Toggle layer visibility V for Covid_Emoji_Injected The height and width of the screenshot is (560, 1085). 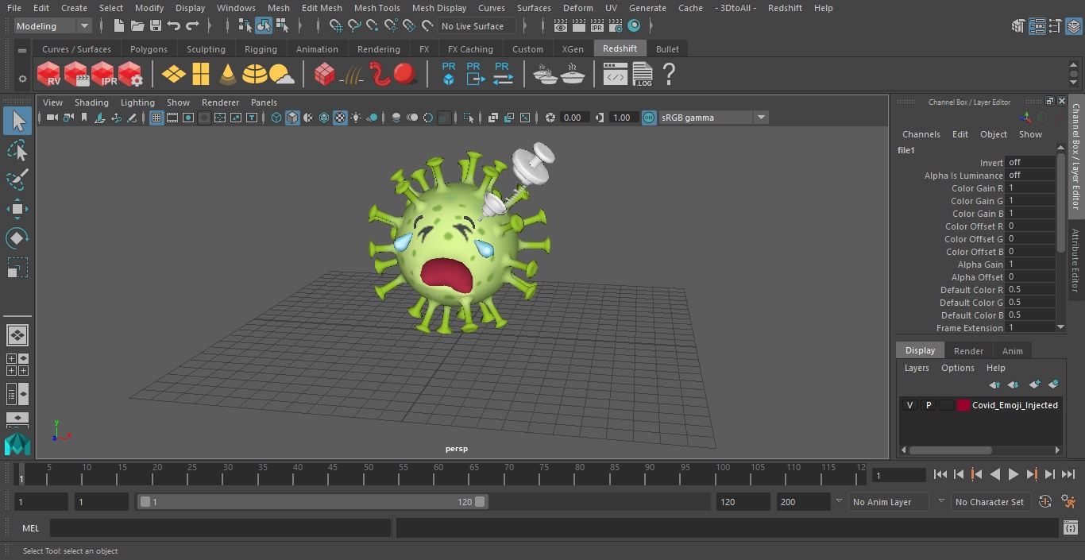(x=909, y=405)
